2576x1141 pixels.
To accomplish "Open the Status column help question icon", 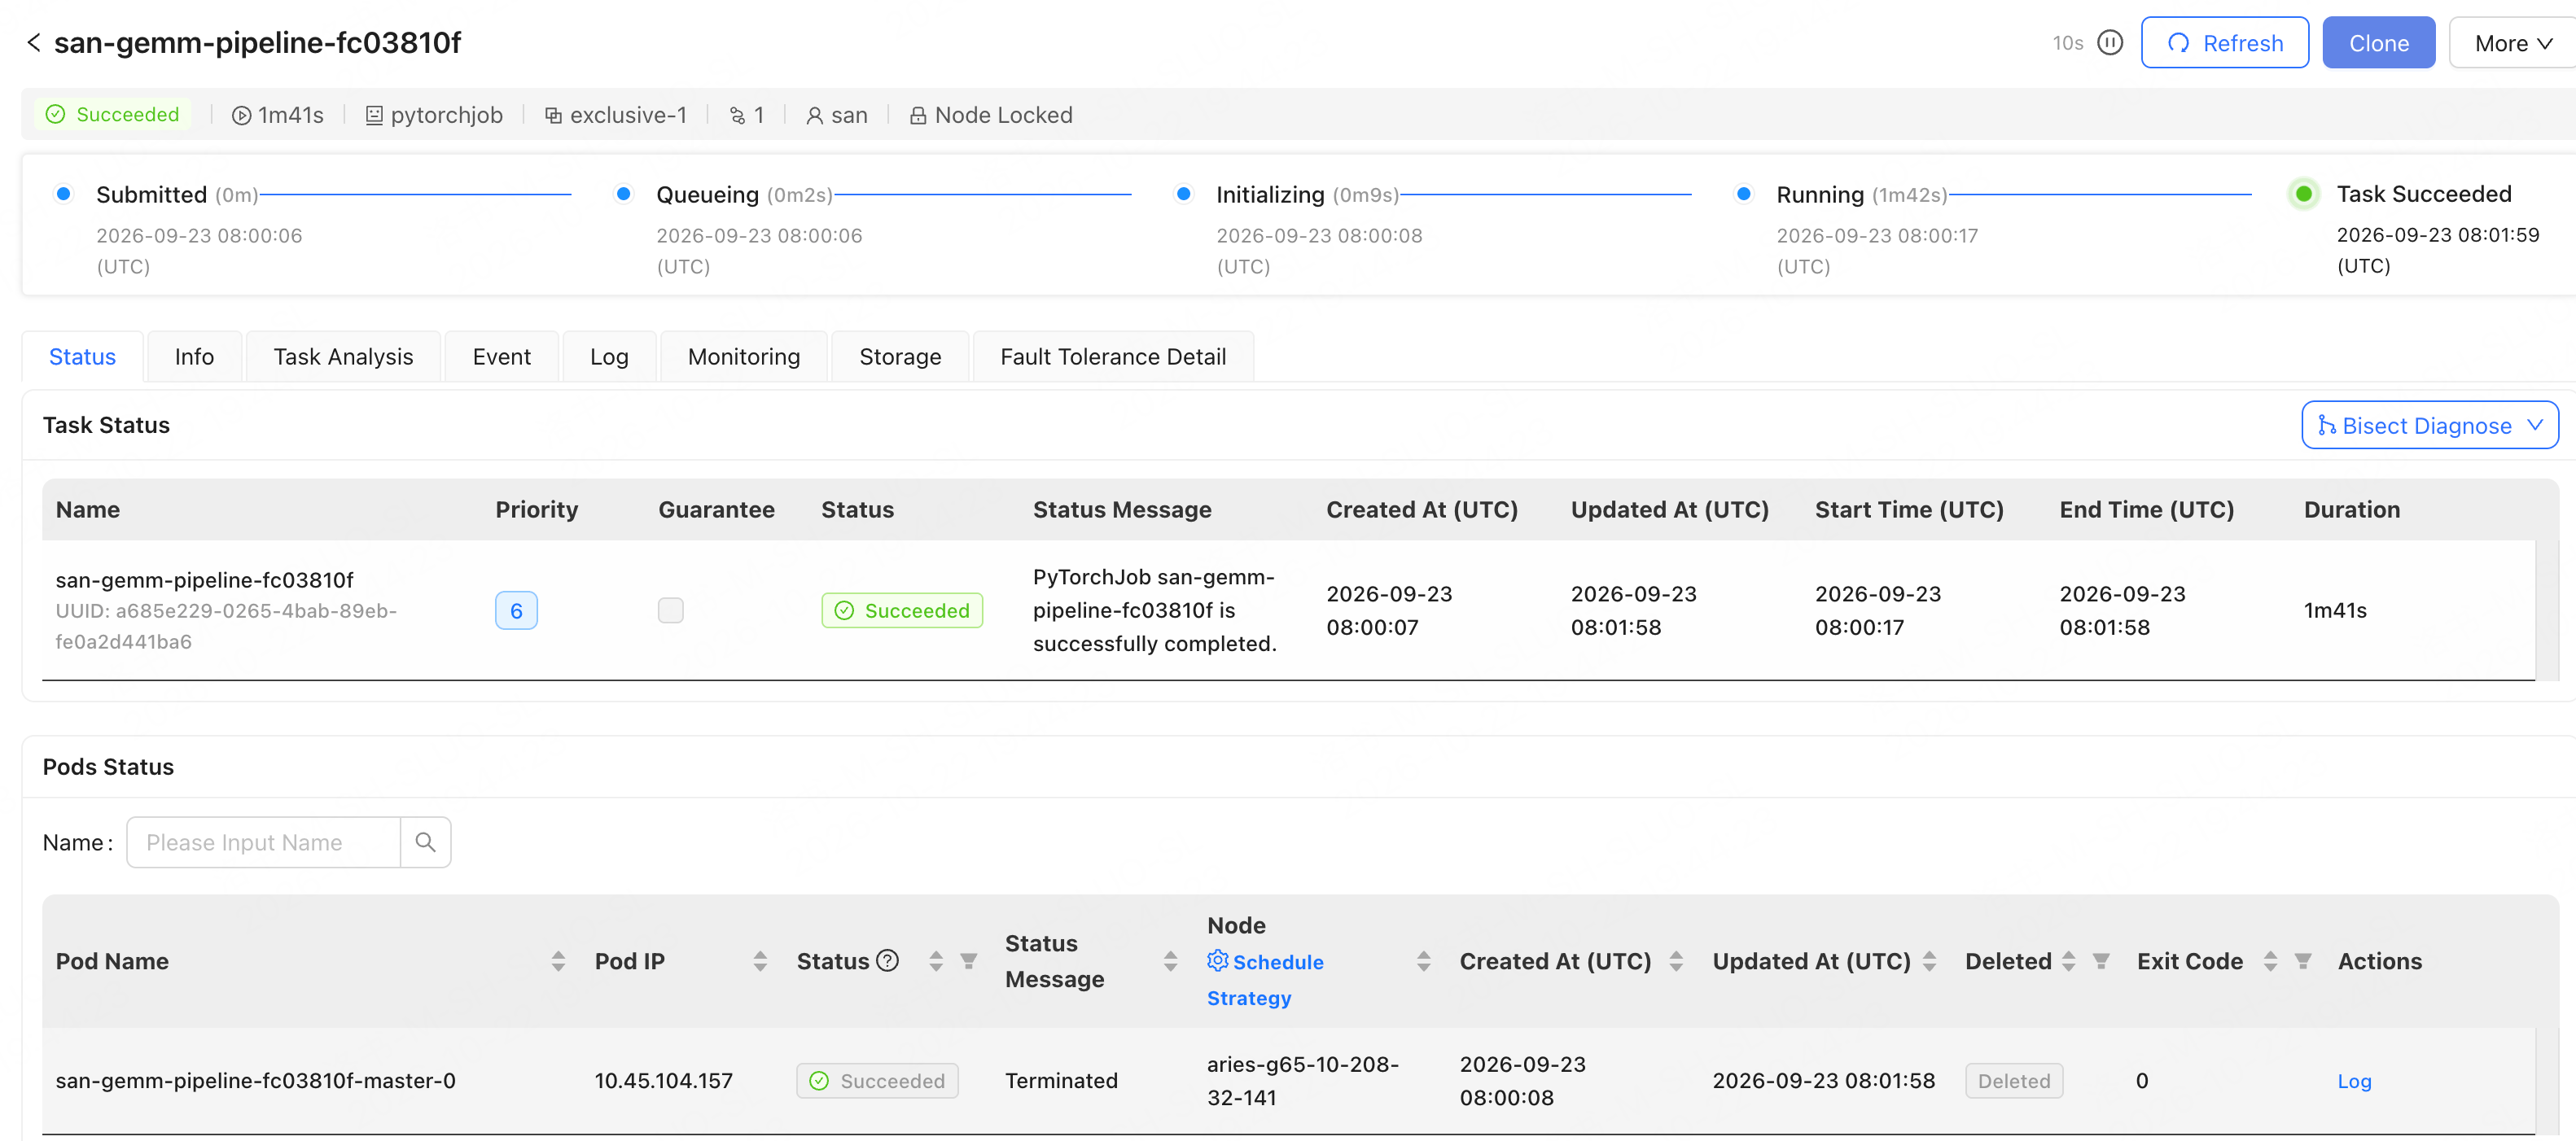I will click(x=887, y=960).
